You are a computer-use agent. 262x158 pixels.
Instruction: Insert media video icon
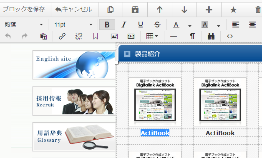[x=131, y=36]
